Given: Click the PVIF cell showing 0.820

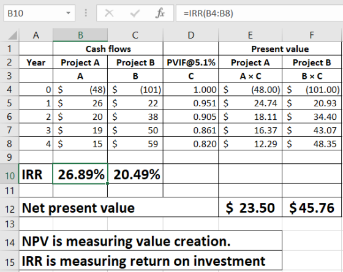Looking at the screenshot, I should pyautogui.click(x=190, y=144).
